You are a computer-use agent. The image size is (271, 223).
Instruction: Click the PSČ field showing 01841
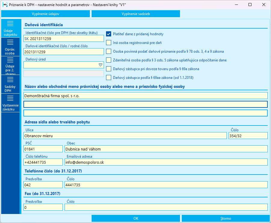pos(43,149)
